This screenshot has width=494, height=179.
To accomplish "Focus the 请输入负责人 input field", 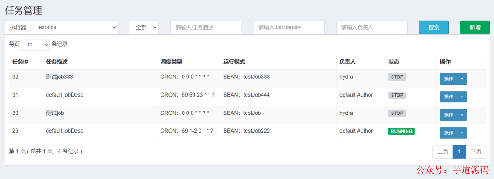I will [x=372, y=28].
